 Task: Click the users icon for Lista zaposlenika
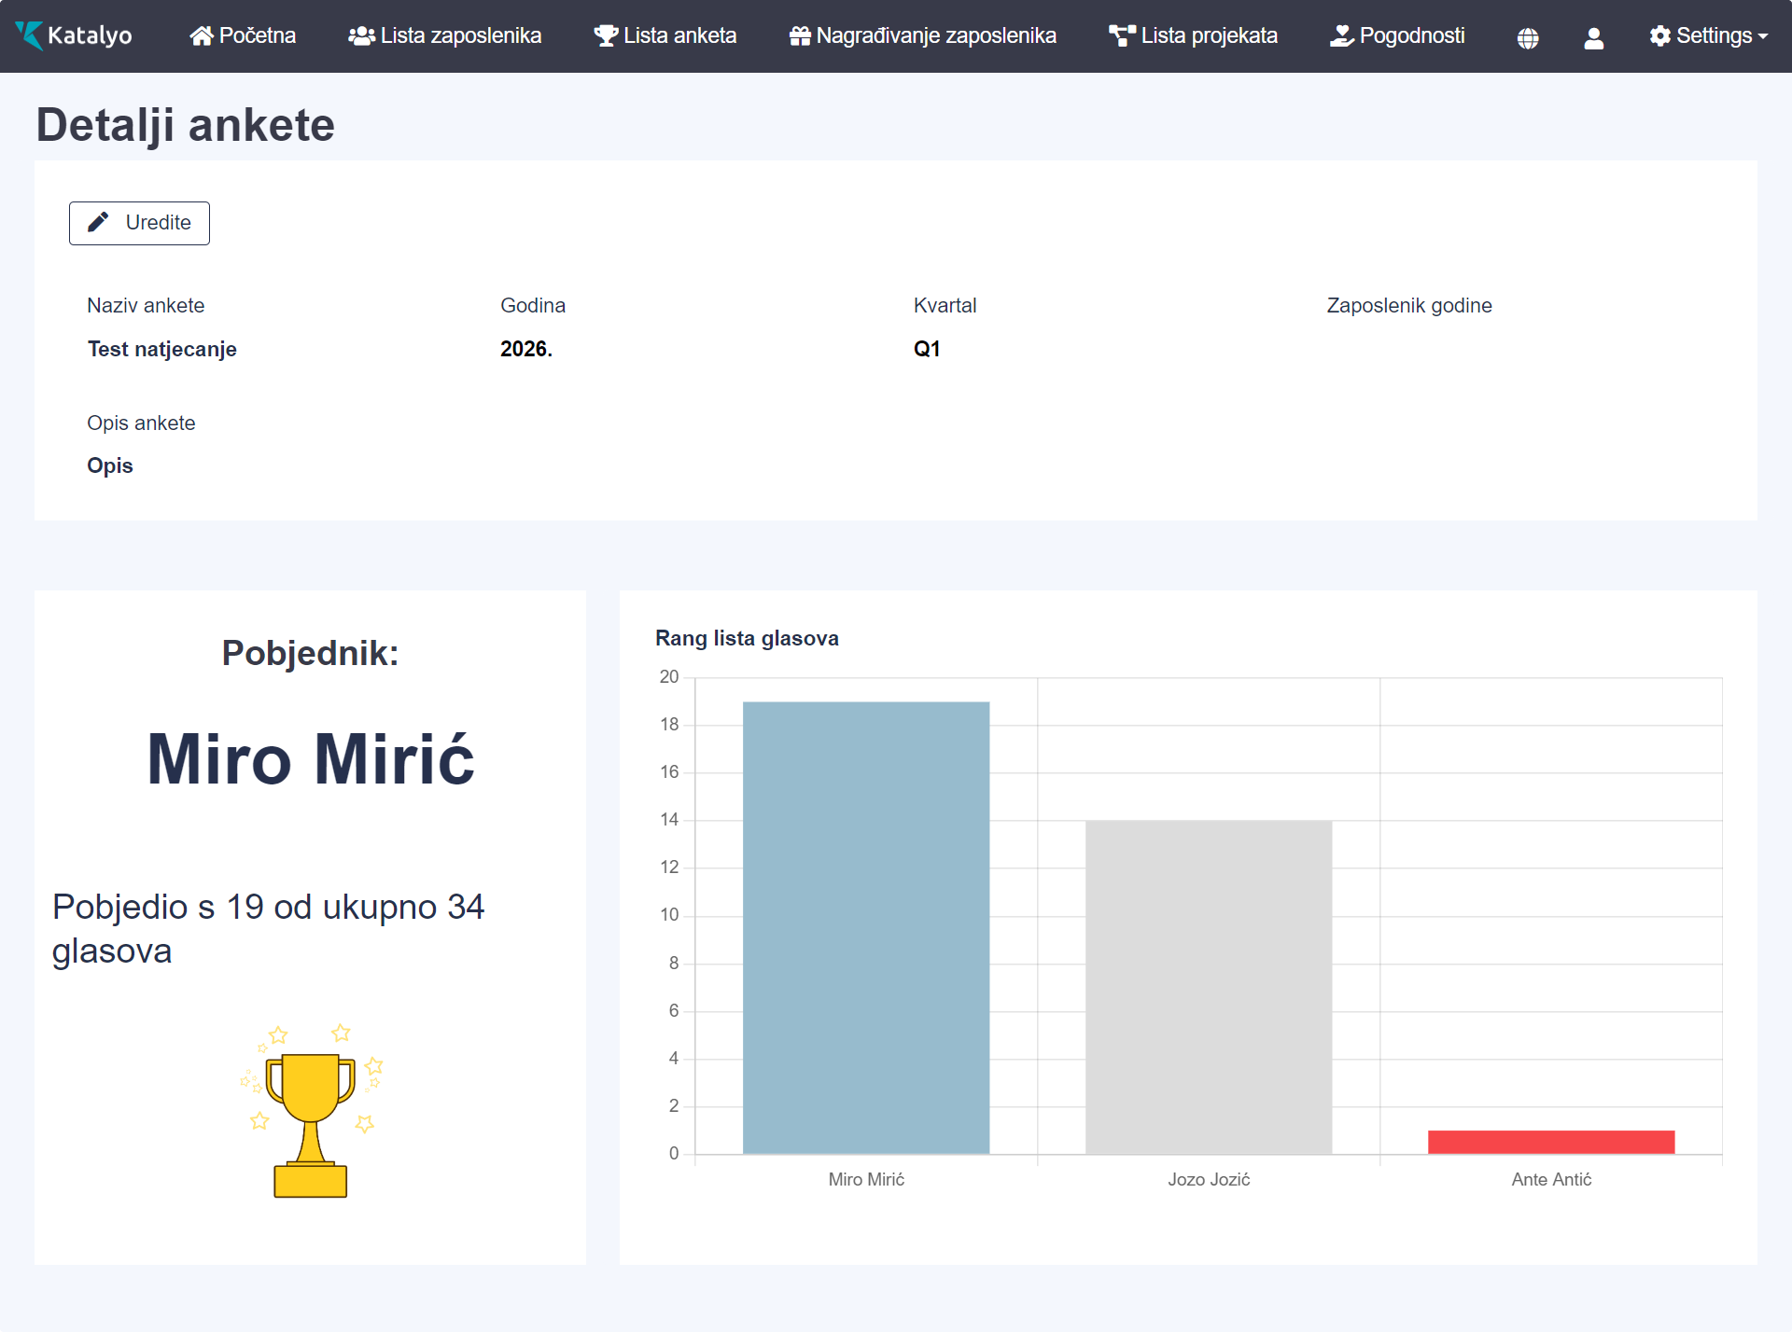click(x=361, y=35)
